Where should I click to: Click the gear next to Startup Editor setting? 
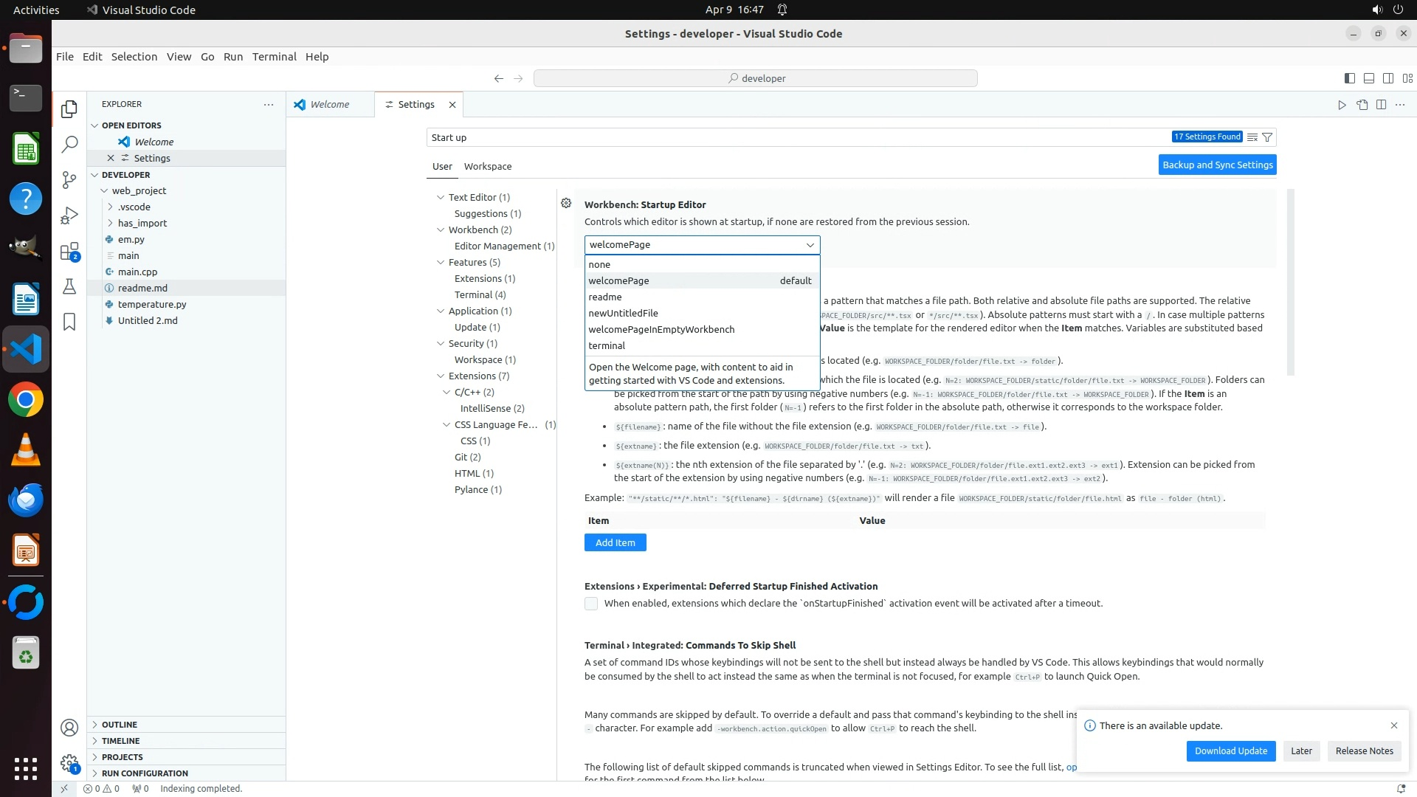[566, 204]
